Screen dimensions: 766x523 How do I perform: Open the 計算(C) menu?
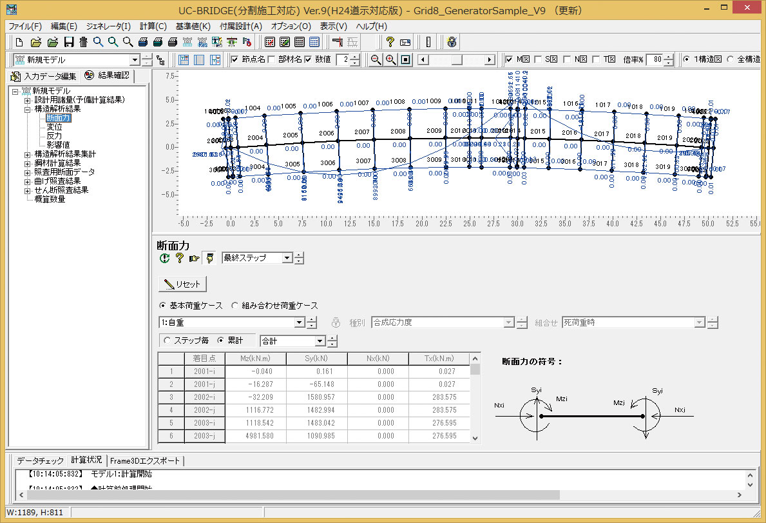(153, 26)
